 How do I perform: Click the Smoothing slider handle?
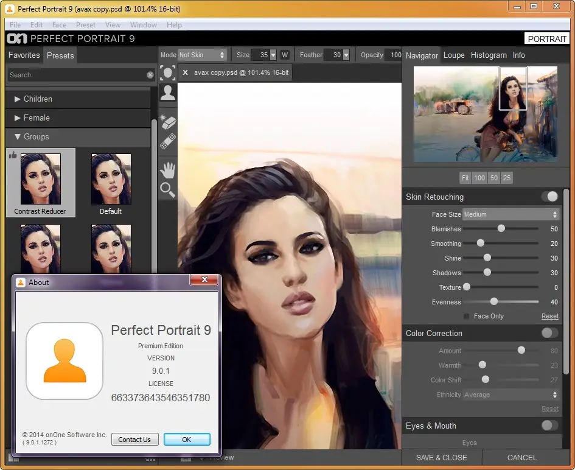(x=481, y=243)
